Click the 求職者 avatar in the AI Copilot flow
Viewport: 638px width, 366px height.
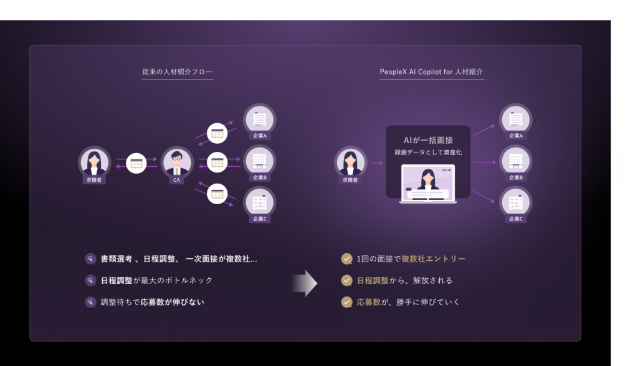350,162
